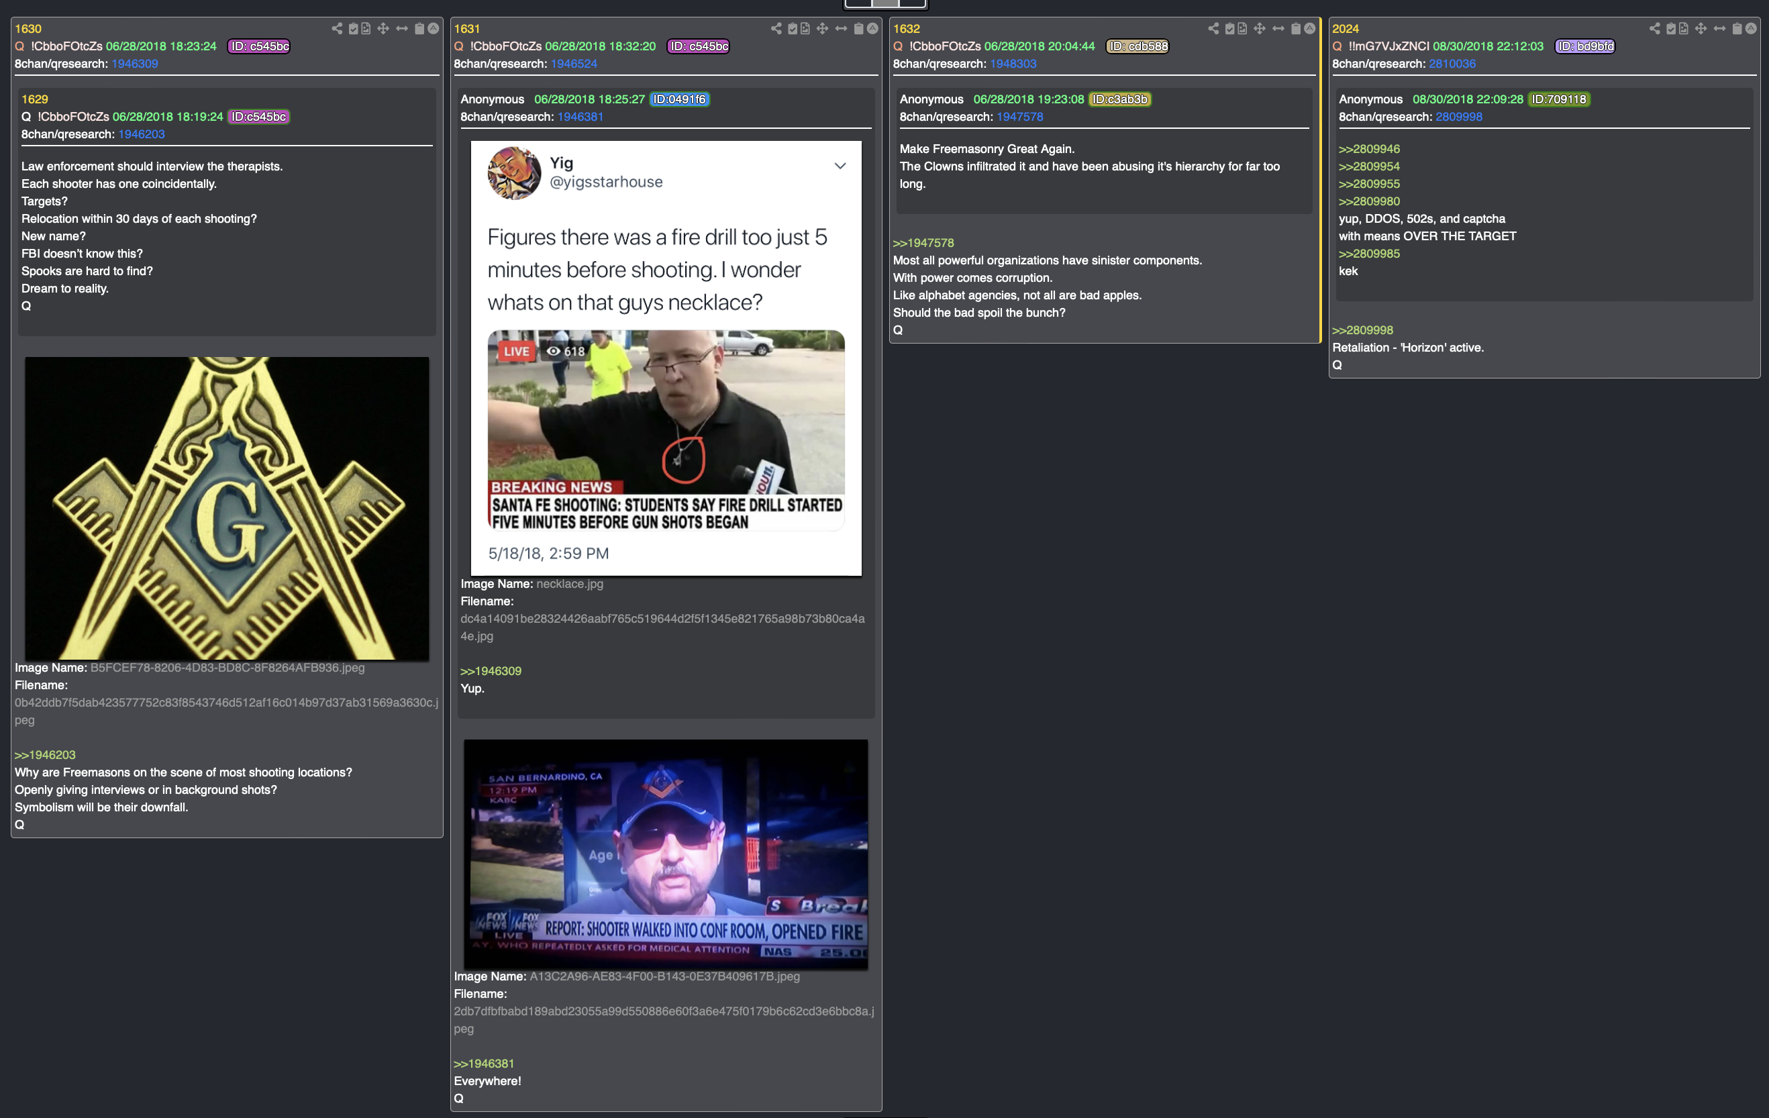This screenshot has height=1118, width=1769.
Task: Click the four-arrow move icon on post 1632
Action: tap(1259, 29)
